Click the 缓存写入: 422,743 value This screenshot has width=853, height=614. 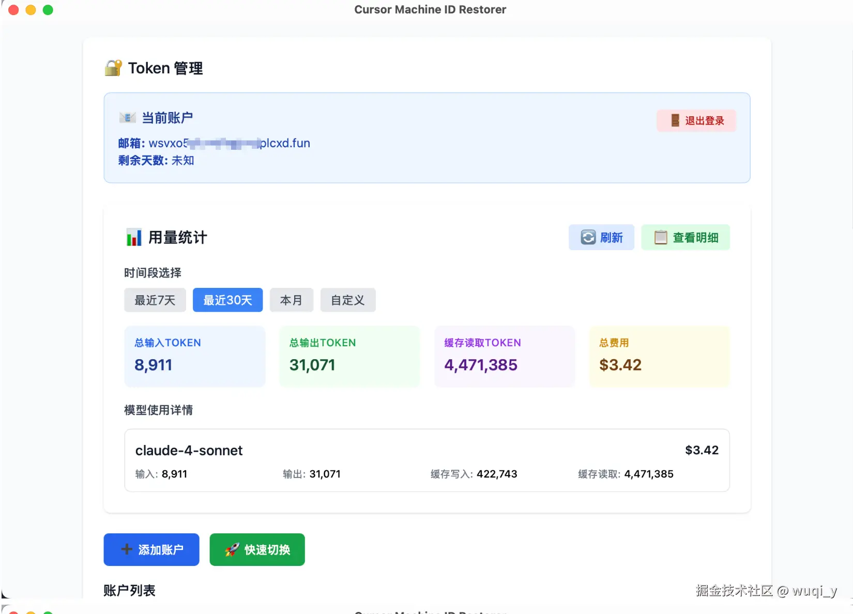[474, 474]
